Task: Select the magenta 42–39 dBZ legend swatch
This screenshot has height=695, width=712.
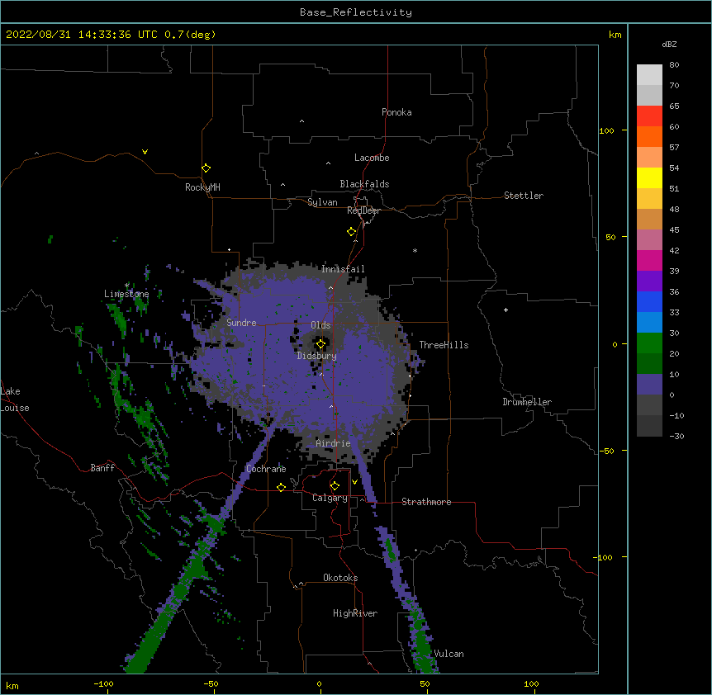Action: point(649,260)
